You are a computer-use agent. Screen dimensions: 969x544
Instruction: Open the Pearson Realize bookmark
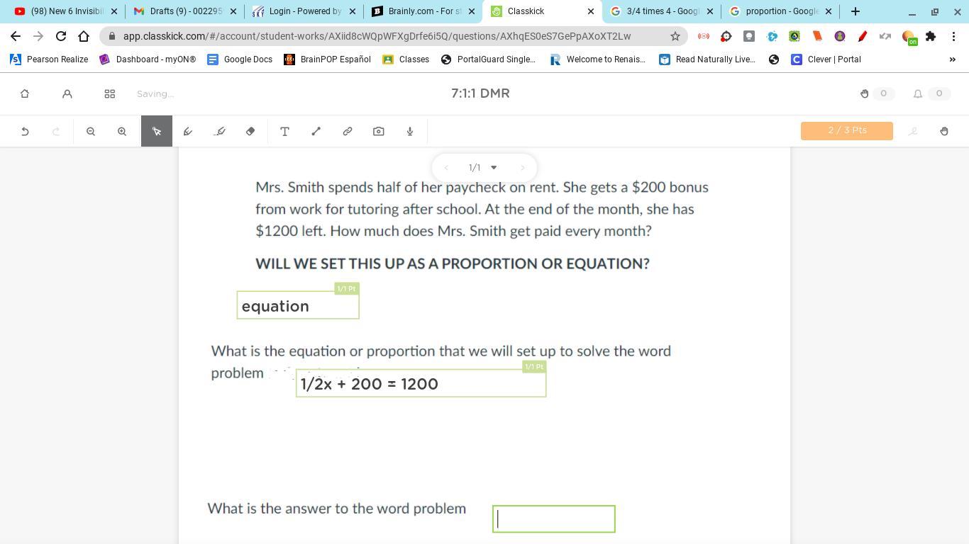49,59
